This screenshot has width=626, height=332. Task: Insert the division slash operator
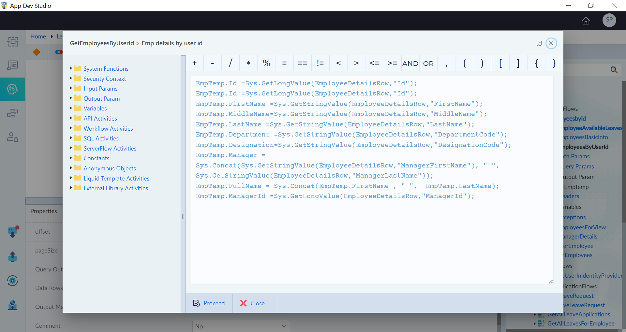click(231, 63)
